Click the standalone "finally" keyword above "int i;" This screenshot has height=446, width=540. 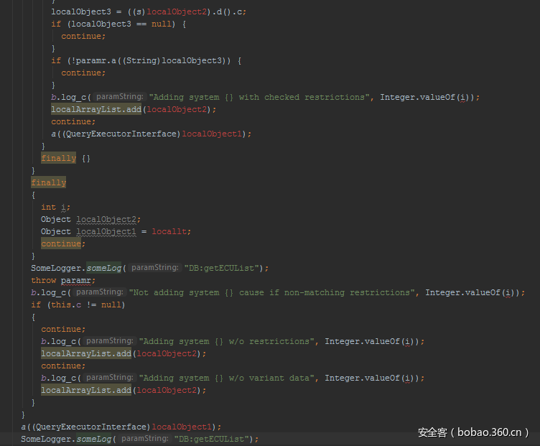[48, 182]
